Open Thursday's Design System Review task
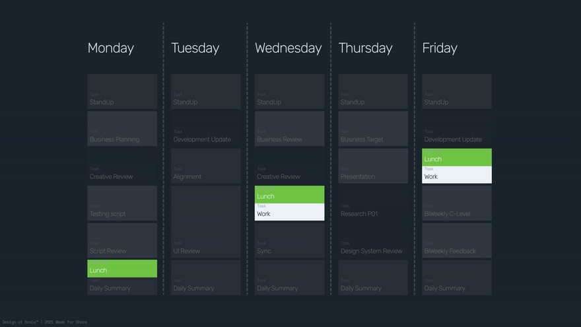This screenshot has height=327, width=581. click(373, 240)
